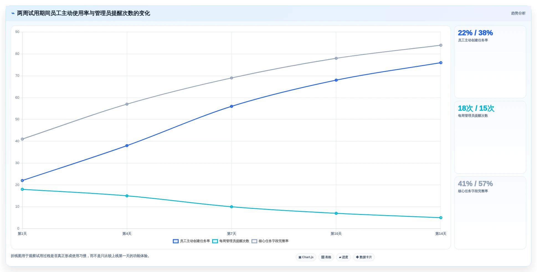Click gray completeness point at 第14天
Image resolution: width=537 pixels, height=272 pixels.
(441, 45)
